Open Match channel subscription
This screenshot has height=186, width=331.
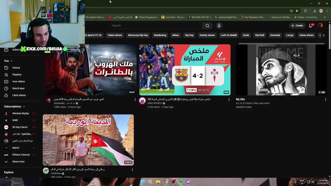click(x=16, y=148)
